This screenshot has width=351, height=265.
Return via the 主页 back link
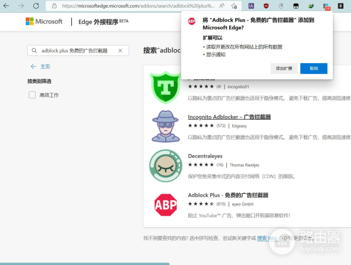pos(40,67)
